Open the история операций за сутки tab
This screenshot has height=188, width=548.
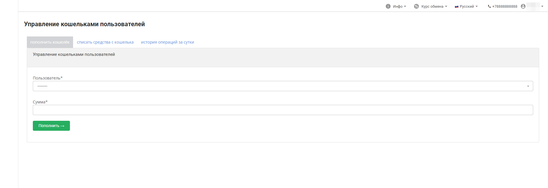[168, 42]
